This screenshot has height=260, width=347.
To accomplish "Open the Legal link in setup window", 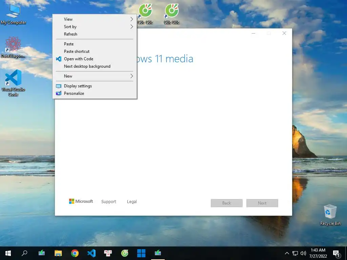I will point(132,202).
